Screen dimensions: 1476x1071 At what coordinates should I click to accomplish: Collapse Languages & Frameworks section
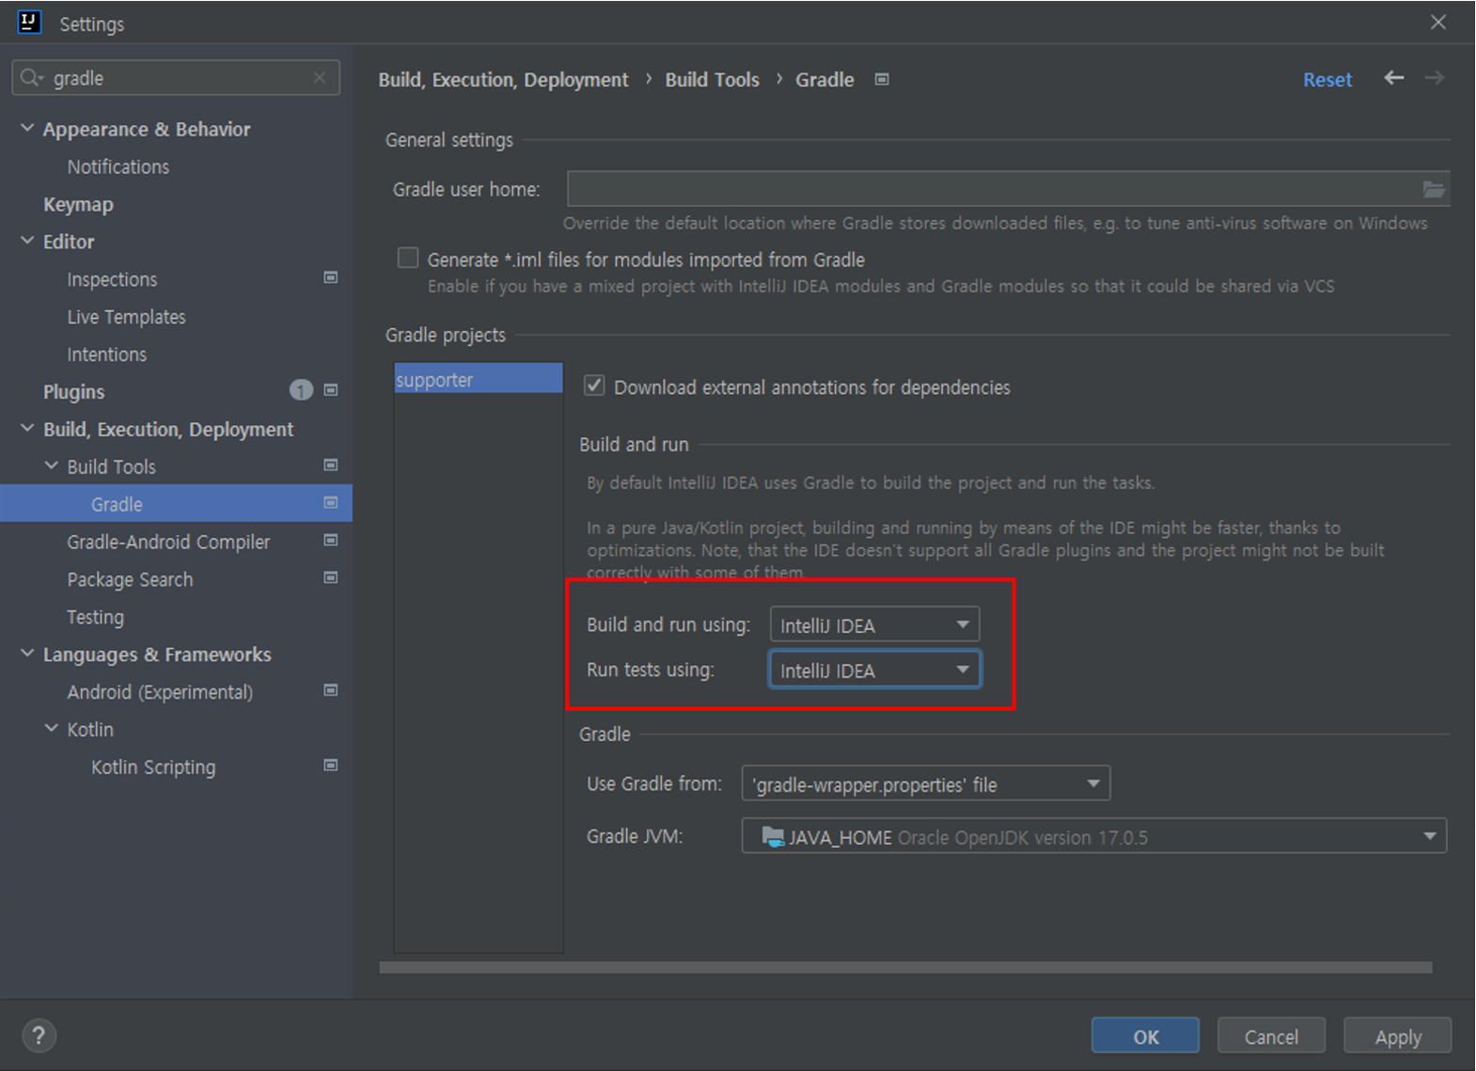click(27, 654)
